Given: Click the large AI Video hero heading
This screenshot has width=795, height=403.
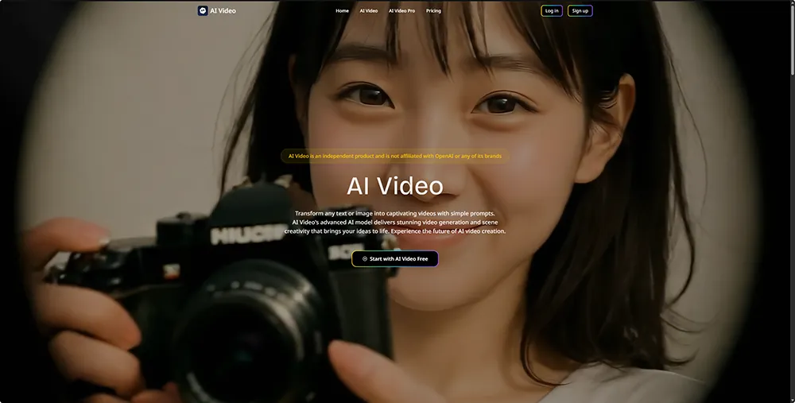Looking at the screenshot, I should click(x=395, y=186).
